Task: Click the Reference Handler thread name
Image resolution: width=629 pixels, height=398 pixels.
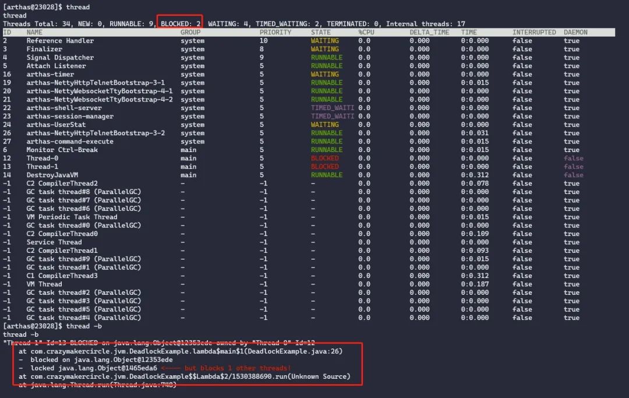Action: 61,41
